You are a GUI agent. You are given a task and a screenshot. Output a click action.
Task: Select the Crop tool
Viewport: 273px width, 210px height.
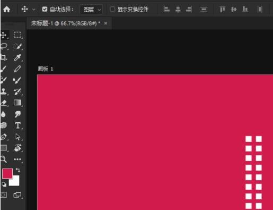tap(4, 57)
